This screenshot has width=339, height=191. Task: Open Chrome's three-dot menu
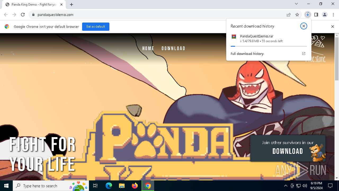coord(333,15)
